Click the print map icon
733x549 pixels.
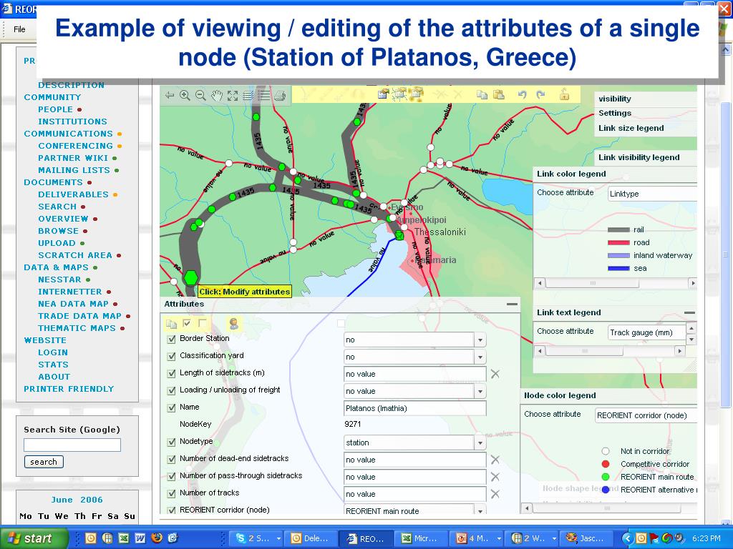click(x=280, y=95)
